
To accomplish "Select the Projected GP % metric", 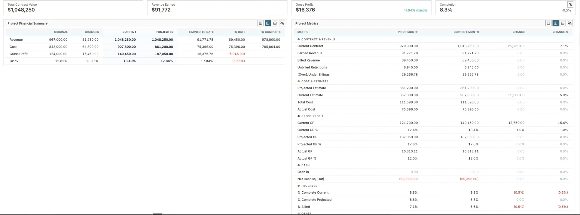I will (x=309, y=144).
